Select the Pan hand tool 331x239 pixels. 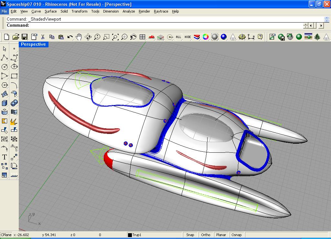[79, 37]
